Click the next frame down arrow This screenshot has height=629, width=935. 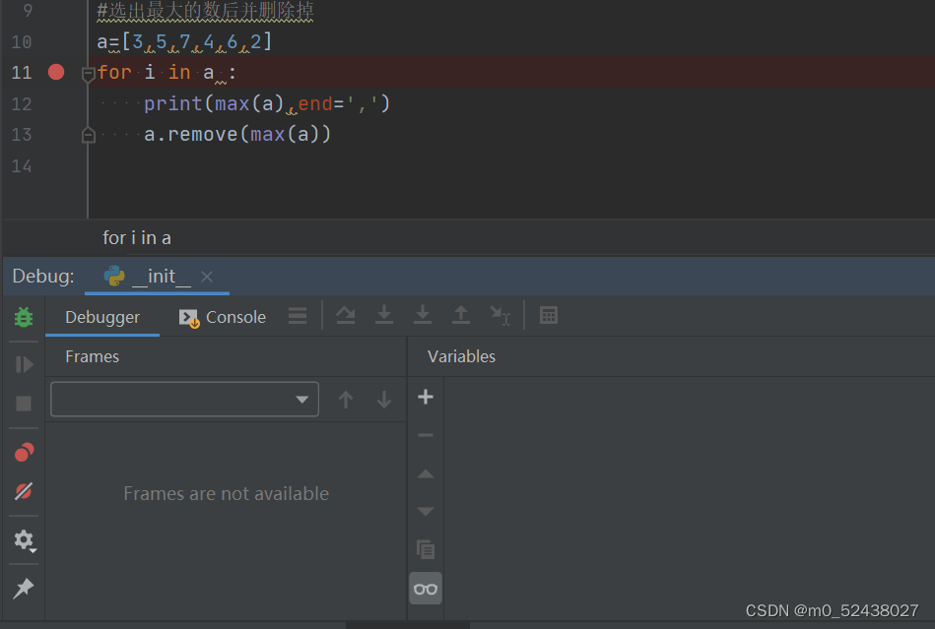384,399
